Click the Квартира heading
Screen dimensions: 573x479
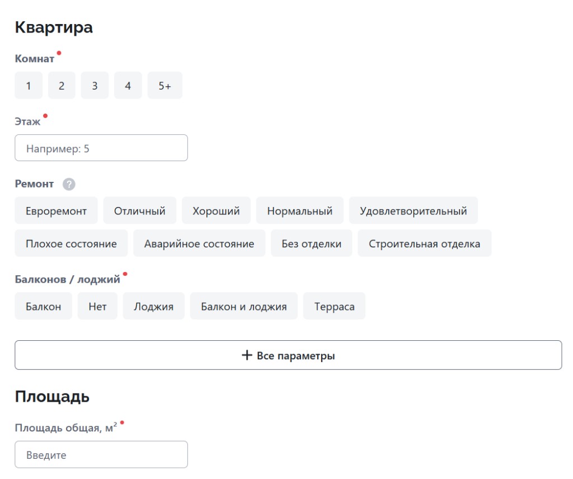pyautogui.click(x=54, y=27)
